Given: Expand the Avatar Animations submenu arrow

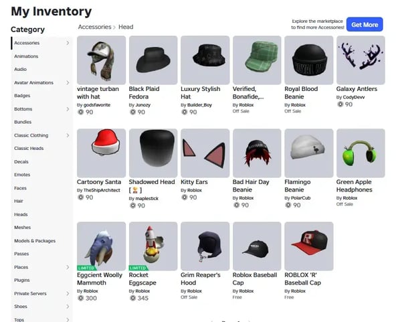Looking at the screenshot, I should coord(68,82).
